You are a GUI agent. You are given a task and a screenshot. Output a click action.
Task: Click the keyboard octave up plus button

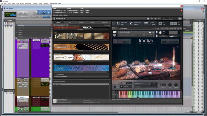(113, 92)
